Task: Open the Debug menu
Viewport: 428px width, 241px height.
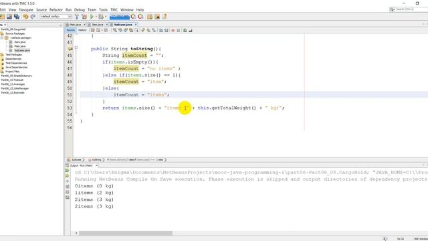Action: pyautogui.click(x=80, y=9)
